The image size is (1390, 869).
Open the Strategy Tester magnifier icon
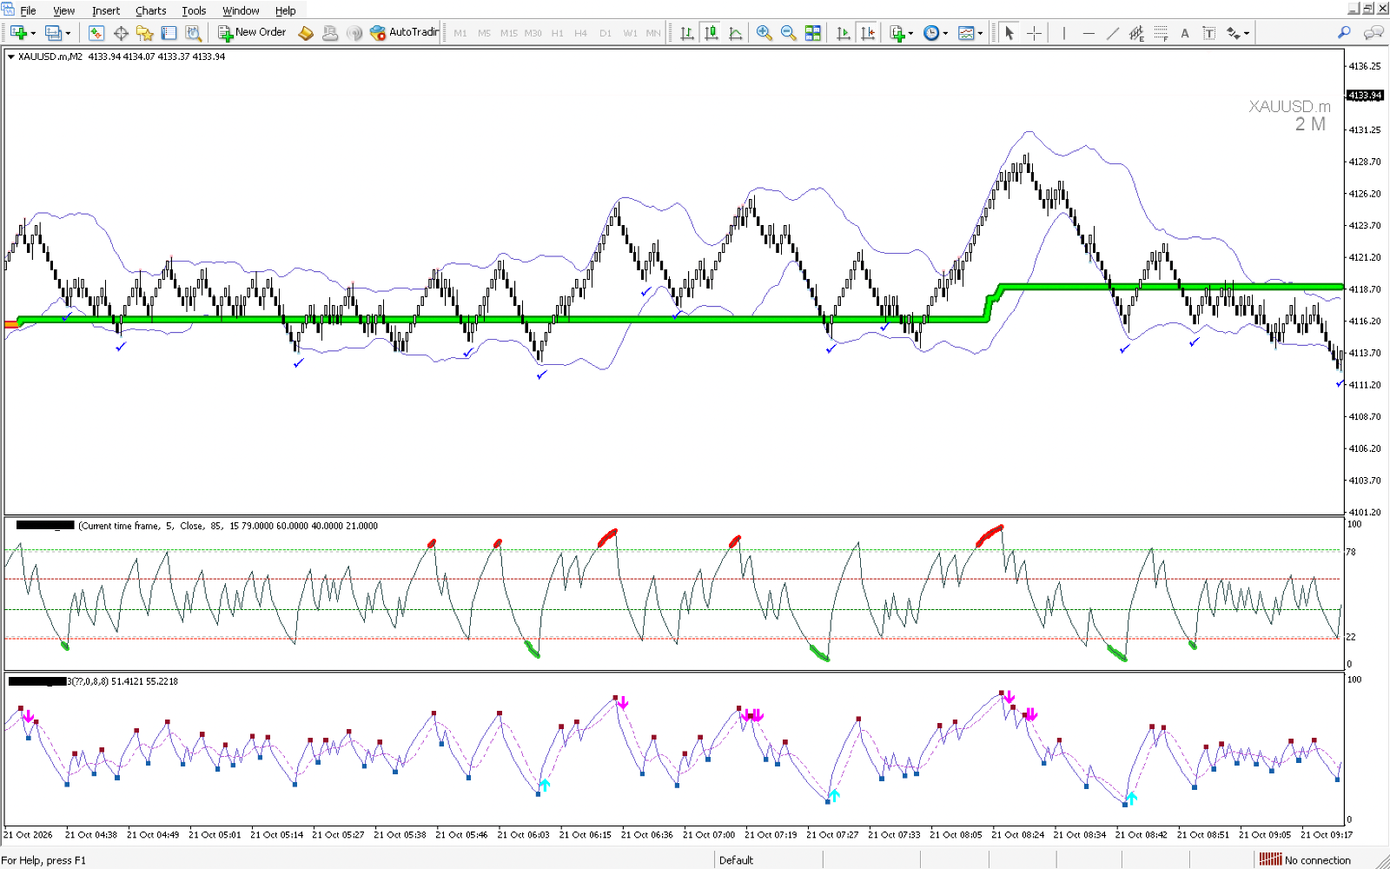(x=194, y=33)
